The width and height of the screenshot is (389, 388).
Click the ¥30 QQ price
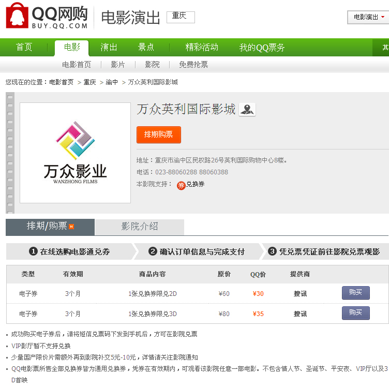click(258, 294)
